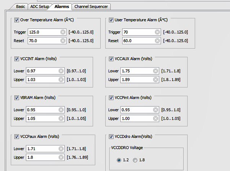The width and height of the screenshot is (230, 171).
Task: Click VCCPaux upper range [1.76..1.89]
Action: [78, 157]
